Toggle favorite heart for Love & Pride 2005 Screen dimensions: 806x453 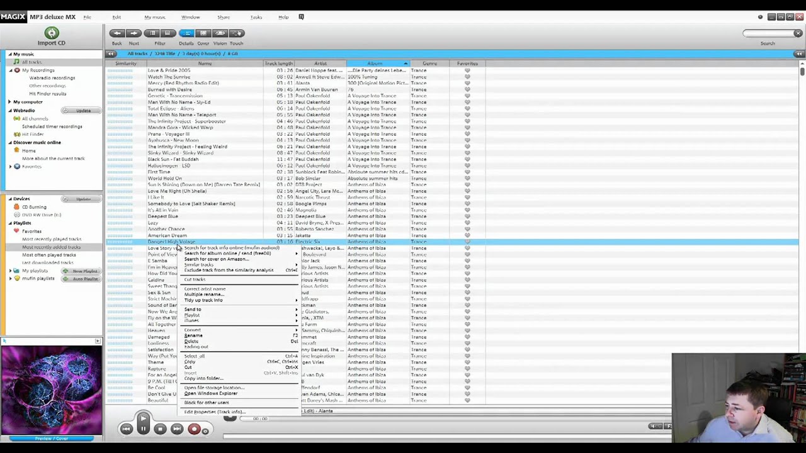click(467, 70)
